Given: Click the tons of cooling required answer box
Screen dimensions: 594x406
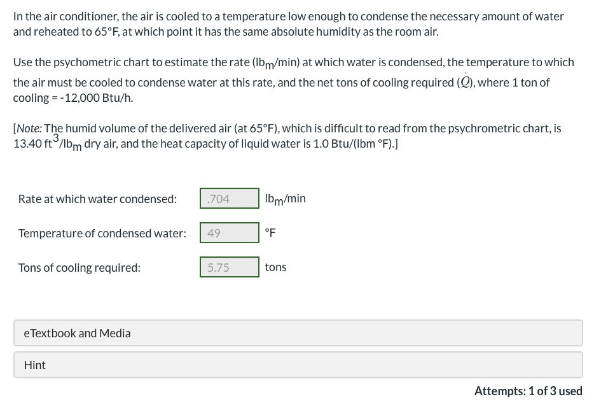Looking at the screenshot, I should click(x=229, y=267).
